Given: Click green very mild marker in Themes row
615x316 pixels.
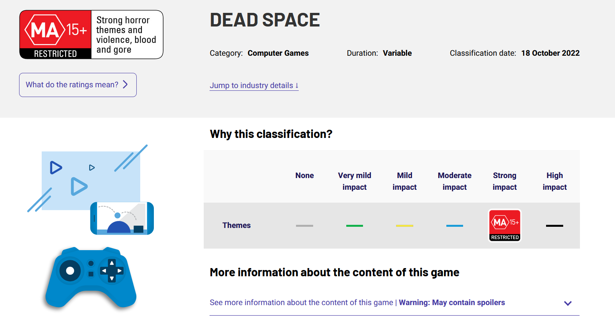Looking at the screenshot, I should pyautogui.click(x=354, y=226).
